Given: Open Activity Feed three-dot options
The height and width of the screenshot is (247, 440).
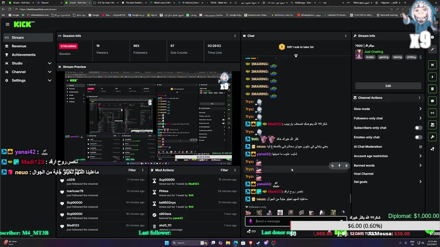Looking at the screenshot, I should point(143,170).
